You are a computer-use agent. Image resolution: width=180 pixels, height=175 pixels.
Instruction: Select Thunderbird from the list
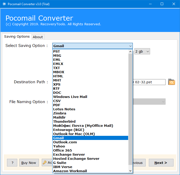click(x=90, y=122)
